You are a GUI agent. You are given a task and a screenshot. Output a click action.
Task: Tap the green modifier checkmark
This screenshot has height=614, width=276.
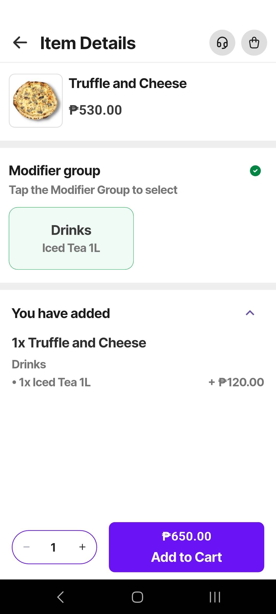pos(255,171)
